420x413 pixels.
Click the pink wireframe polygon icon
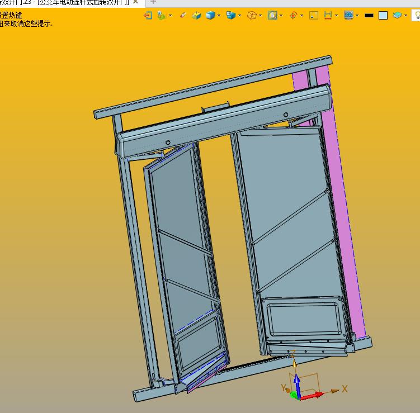[252, 15]
